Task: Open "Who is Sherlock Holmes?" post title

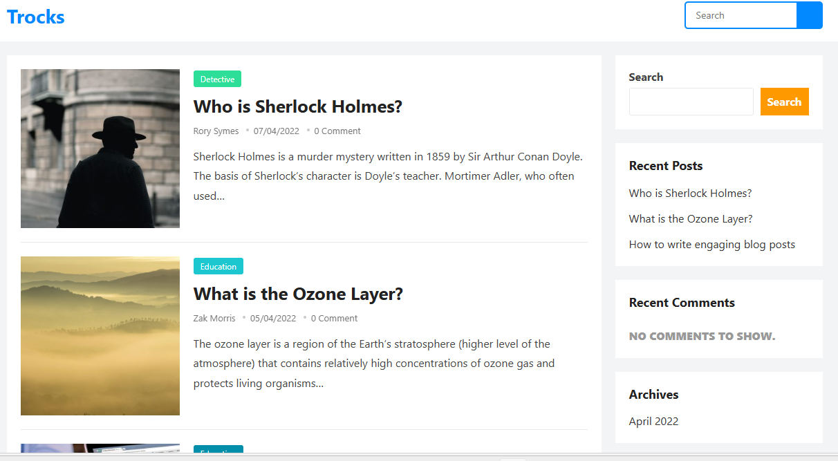Action: point(297,106)
